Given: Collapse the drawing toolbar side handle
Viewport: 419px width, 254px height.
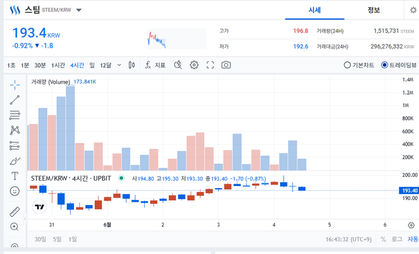Looking at the screenshot, I should tap(25, 219).
